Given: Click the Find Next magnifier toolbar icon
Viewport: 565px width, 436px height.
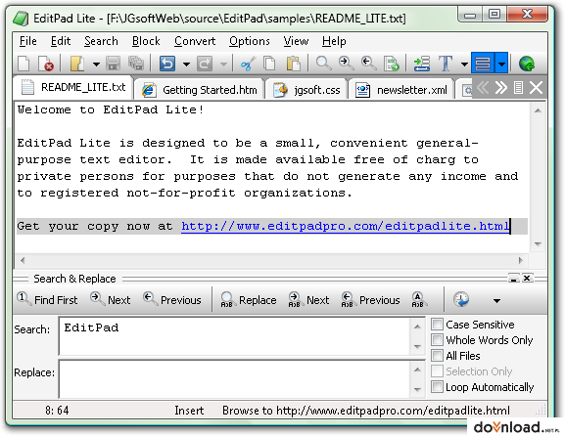Looking at the screenshot, I should (346, 64).
